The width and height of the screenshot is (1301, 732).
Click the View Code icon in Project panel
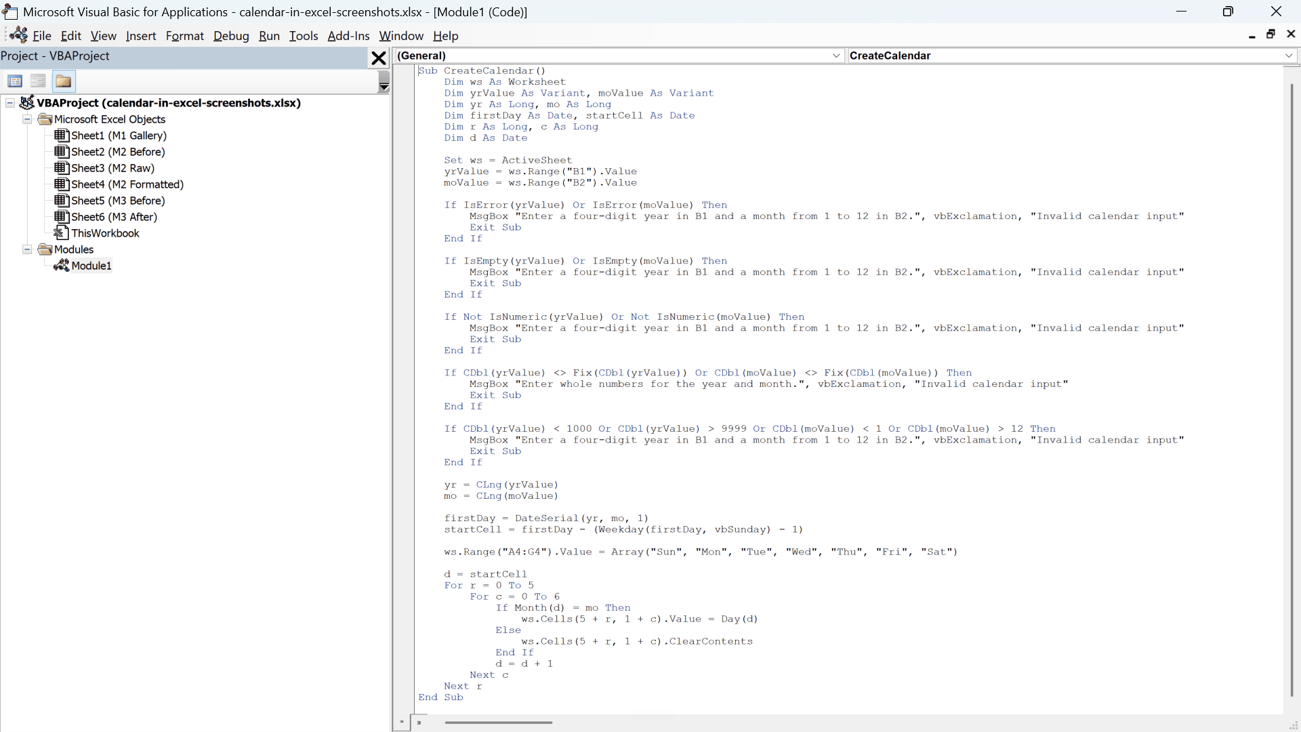[15, 81]
